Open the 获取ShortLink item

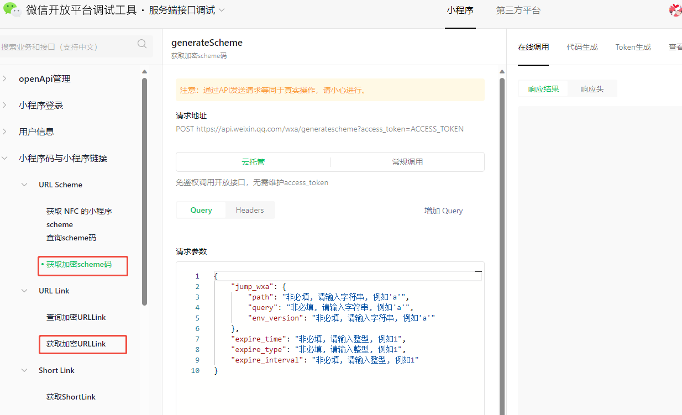coord(71,397)
